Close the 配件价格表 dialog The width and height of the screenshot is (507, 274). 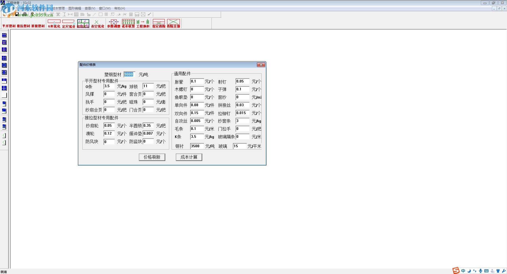coord(261,65)
